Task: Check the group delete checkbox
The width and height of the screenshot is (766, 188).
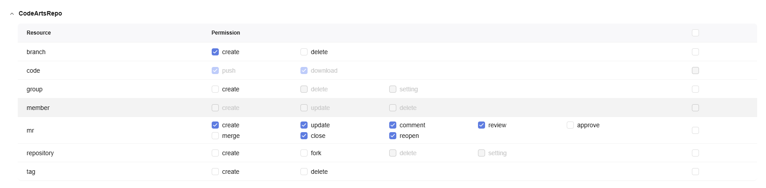Action: tap(304, 89)
